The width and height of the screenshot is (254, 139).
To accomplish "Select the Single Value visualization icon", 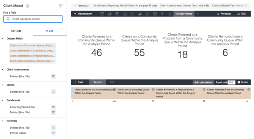I will point(169,14).
